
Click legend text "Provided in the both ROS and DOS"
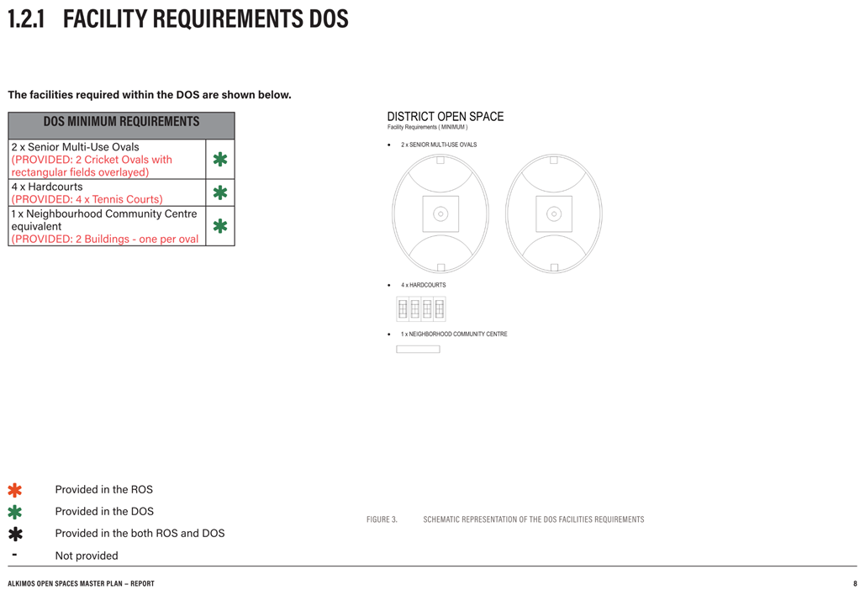coord(140,534)
